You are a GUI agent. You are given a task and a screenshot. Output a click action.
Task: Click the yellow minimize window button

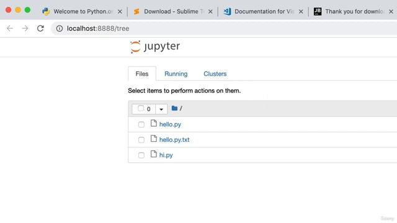click(18, 10)
